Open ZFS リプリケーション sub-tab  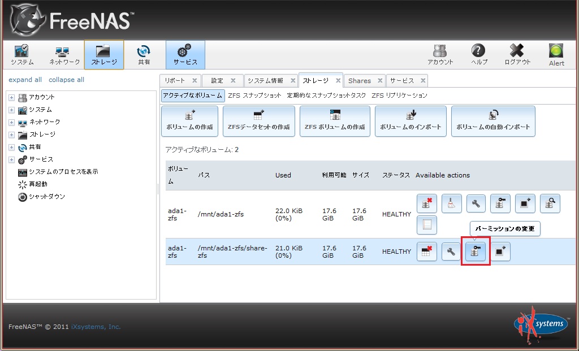point(399,96)
